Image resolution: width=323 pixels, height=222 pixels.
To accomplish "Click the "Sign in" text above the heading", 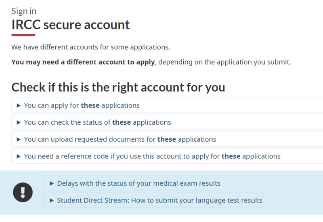I will coord(24,11).
